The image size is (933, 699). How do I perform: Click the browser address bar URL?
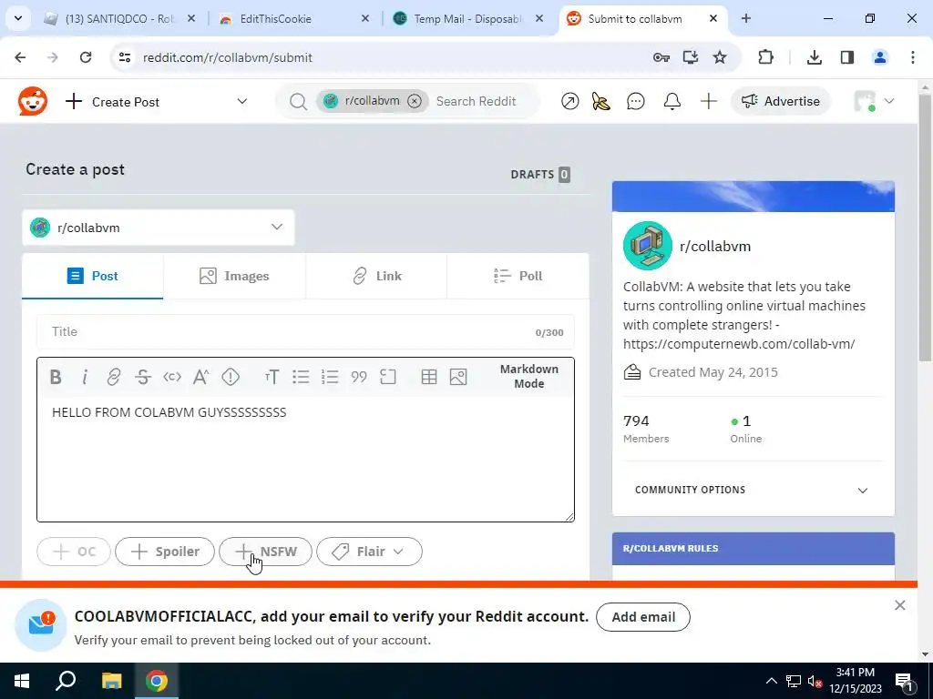[227, 57]
